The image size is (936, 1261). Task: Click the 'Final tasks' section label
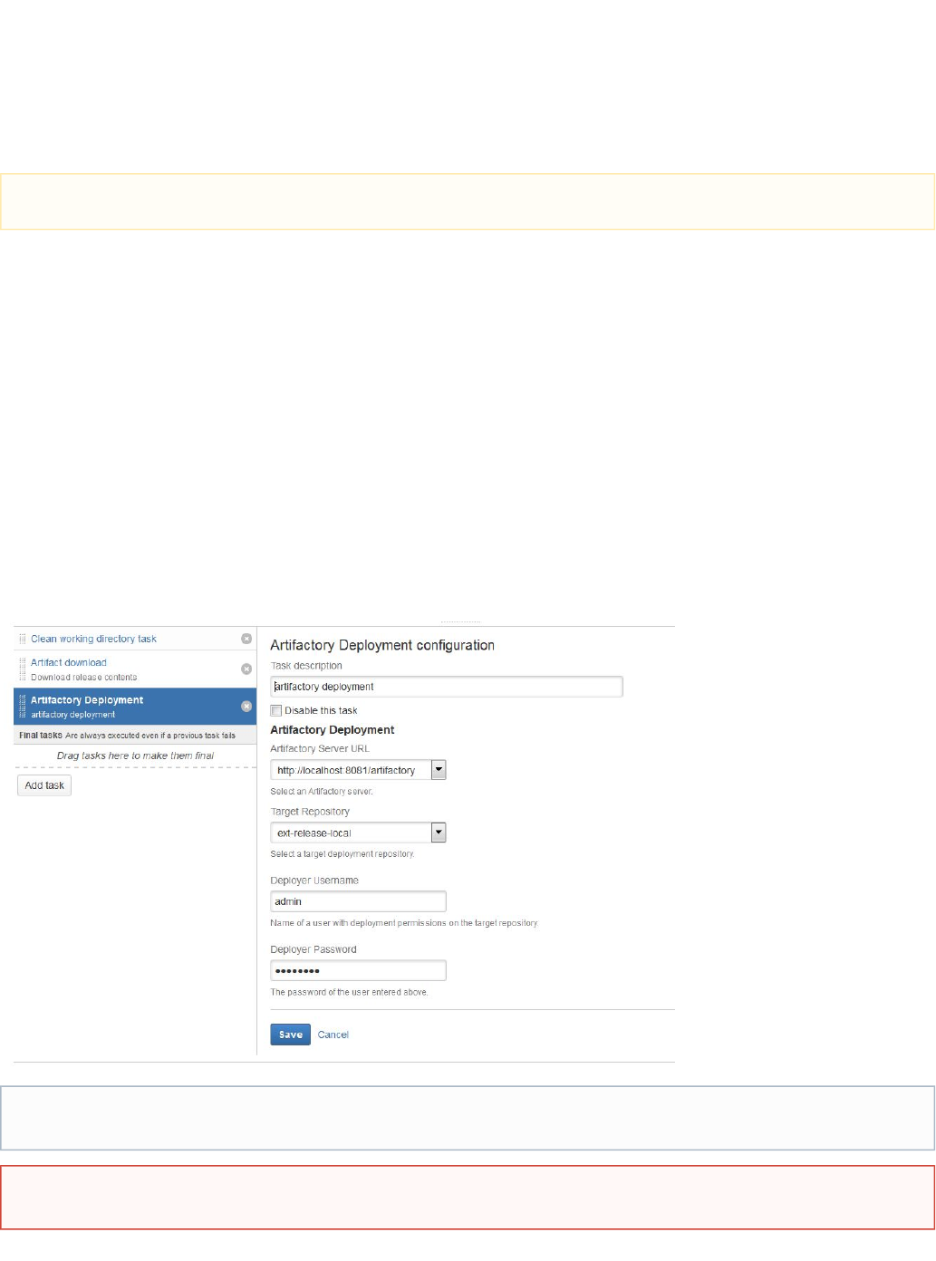click(x=41, y=736)
